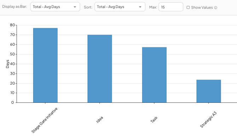Select the Idea bar
This screenshot has height=137, width=237.
(x=100, y=69)
